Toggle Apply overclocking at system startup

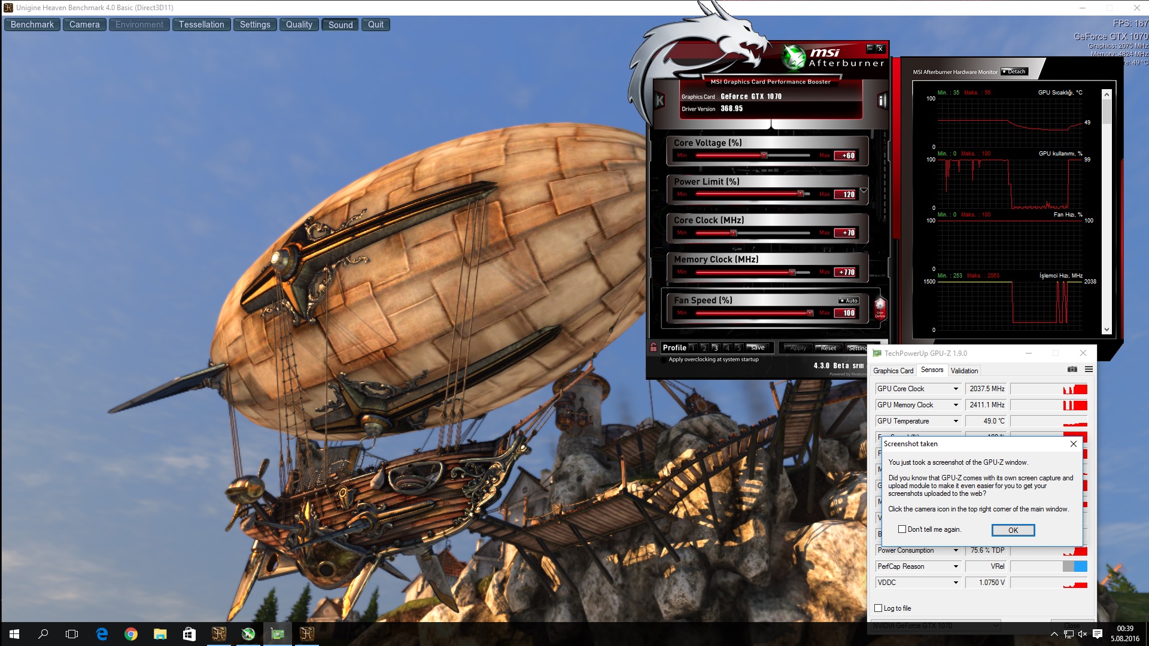[710, 359]
